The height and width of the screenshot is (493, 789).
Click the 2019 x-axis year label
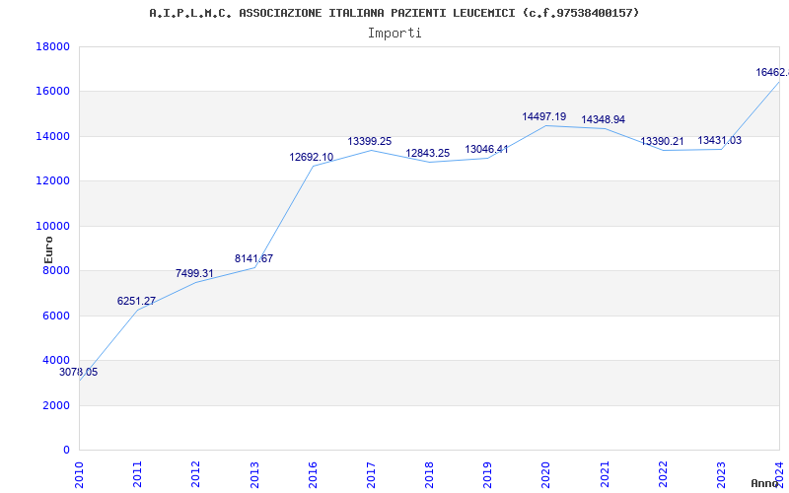tap(488, 475)
